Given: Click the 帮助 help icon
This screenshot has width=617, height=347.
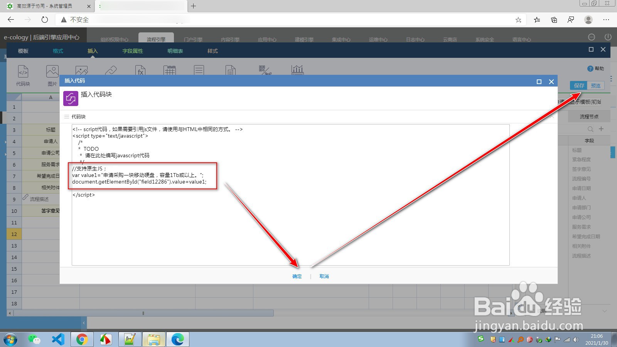Looking at the screenshot, I should tap(590, 69).
